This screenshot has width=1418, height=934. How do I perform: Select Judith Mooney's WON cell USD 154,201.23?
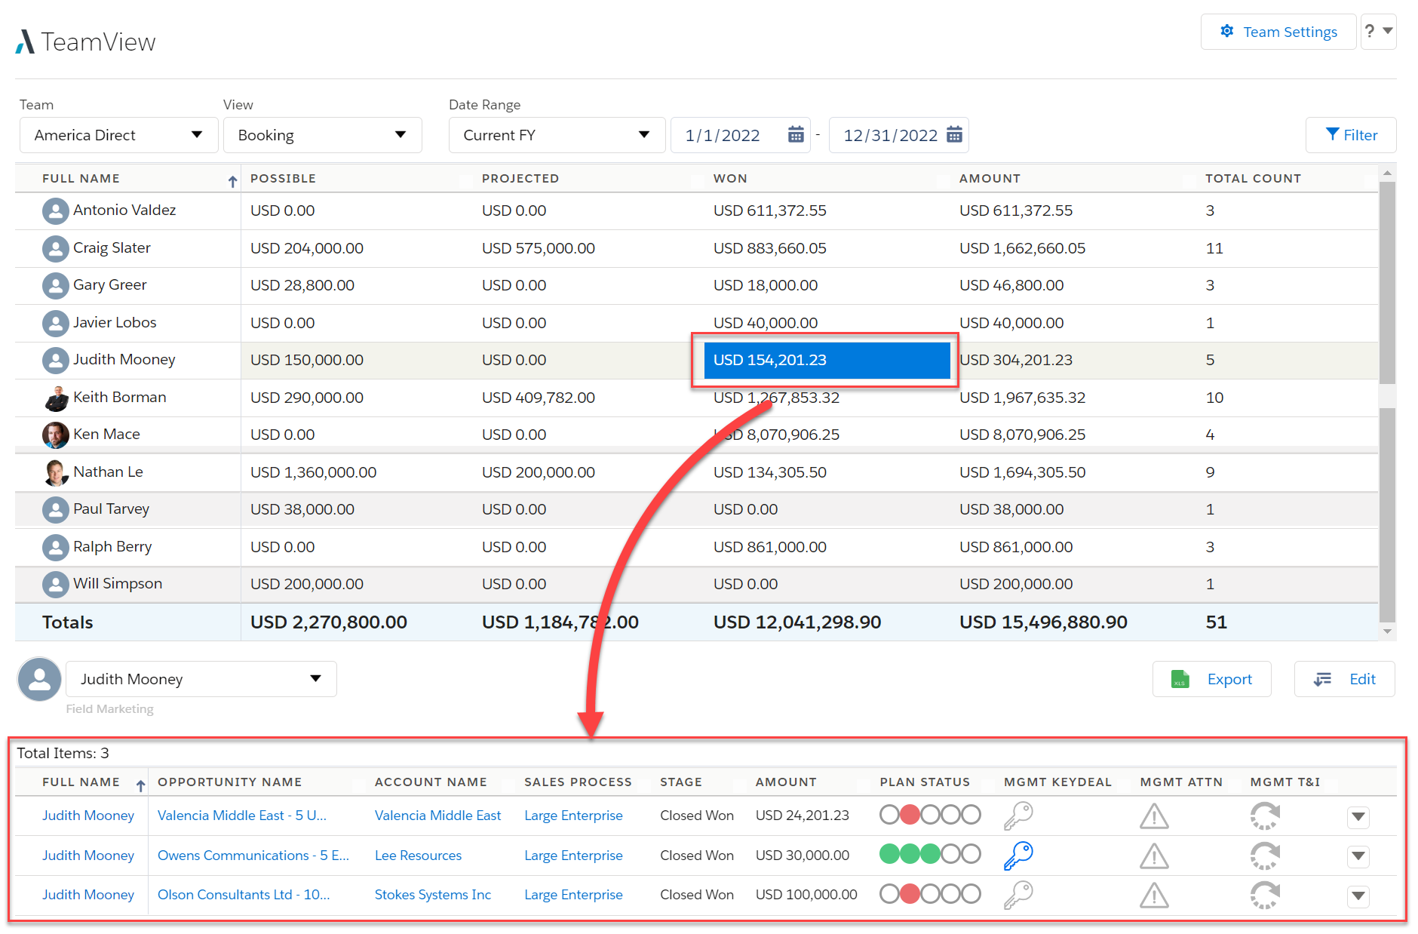coord(827,360)
